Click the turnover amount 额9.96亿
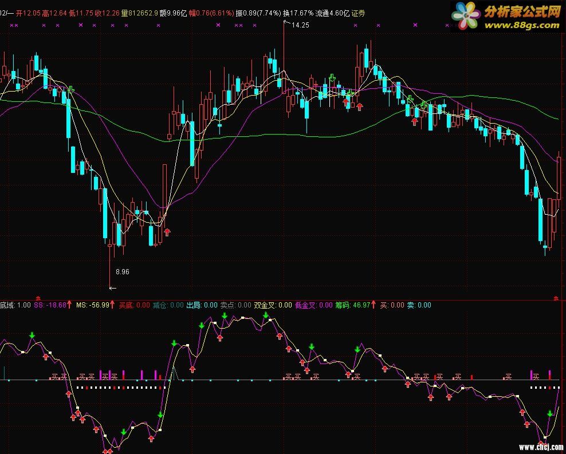 pos(173,14)
